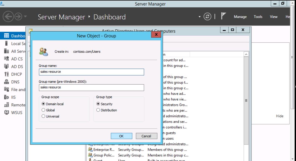Go back with the Server Manager back arrow

pyautogui.click(x=8, y=16)
